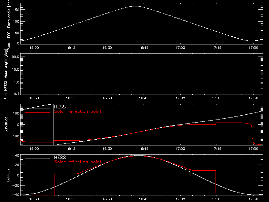Click 16:45 time label under Earth angle plot
The height and width of the screenshot is (202, 269).
click(144, 48)
